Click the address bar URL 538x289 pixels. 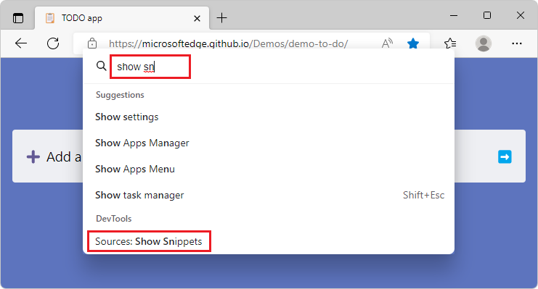tap(228, 44)
